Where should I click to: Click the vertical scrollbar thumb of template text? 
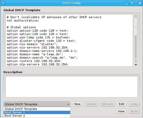pyautogui.click(x=136, y=27)
